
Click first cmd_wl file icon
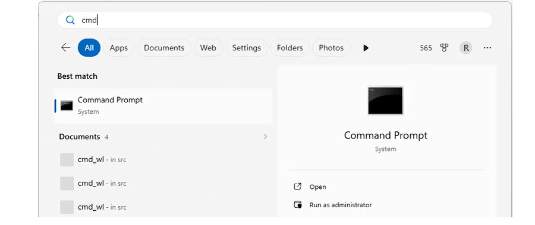67,159
